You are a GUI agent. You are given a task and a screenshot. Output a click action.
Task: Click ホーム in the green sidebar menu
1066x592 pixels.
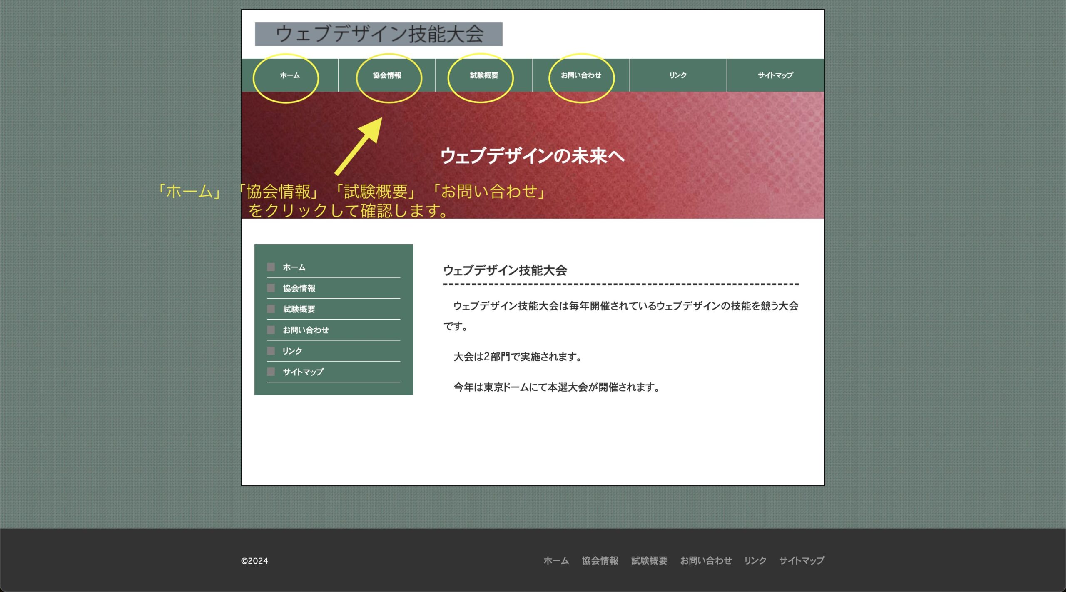(x=294, y=267)
